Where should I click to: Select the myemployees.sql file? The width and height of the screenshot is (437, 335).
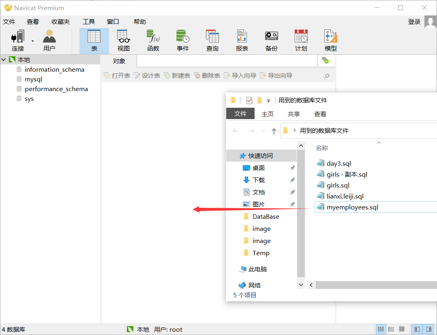pyautogui.click(x=352, y=207)
